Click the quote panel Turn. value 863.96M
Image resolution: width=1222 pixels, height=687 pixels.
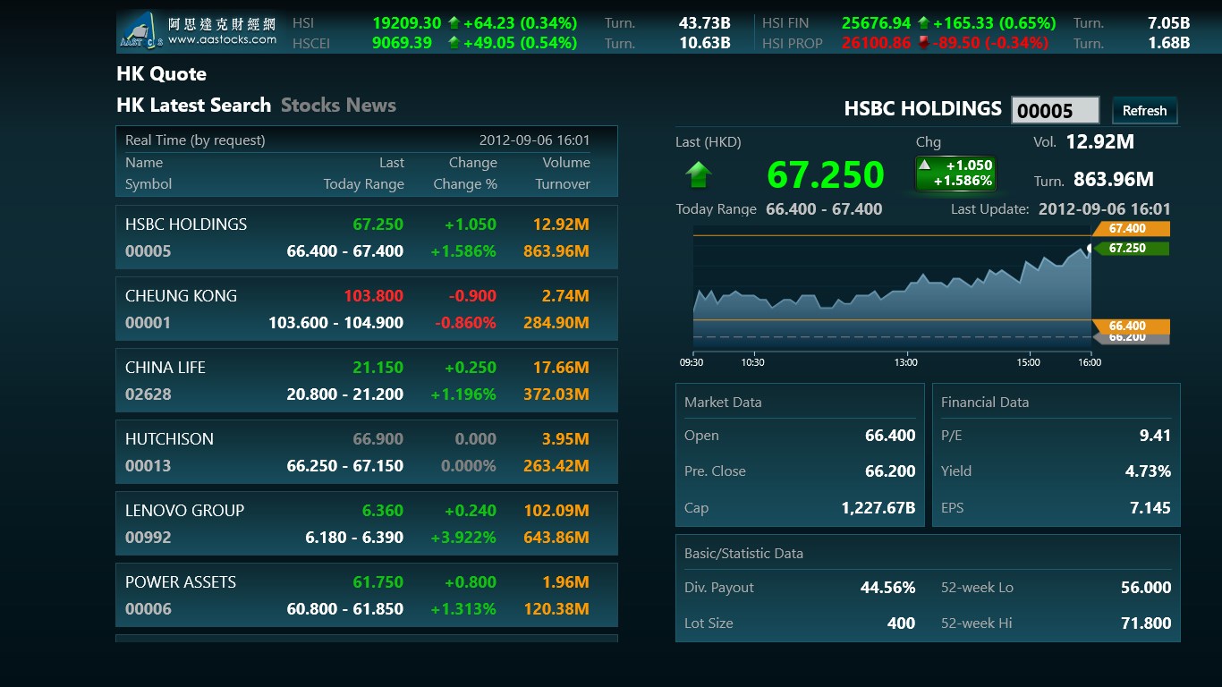pos(1114,180)
